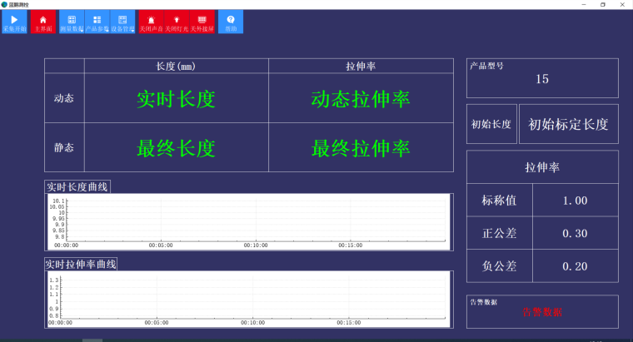633x342 pixels.
Task: Toggle the 关闭声音 alarm sound button
Action: point(151,22)
